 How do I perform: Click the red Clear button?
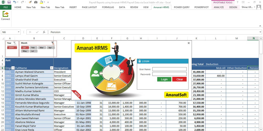coord(179,79)
